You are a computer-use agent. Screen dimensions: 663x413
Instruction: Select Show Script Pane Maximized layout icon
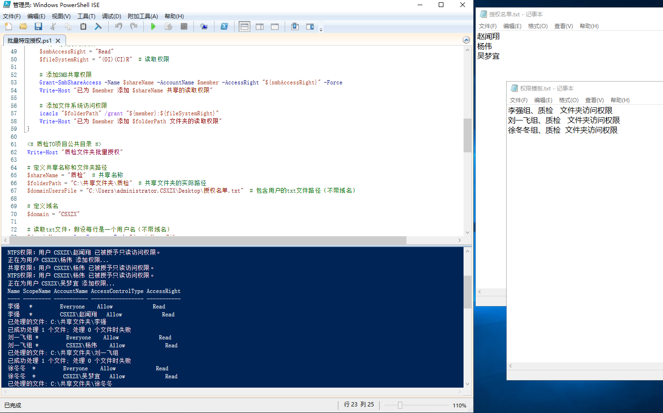click(x=275, y=27)
